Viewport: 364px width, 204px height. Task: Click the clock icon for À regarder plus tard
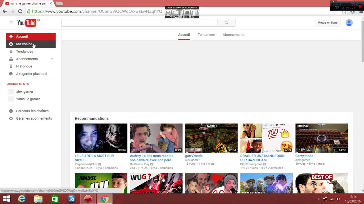(x=11, y=74)
